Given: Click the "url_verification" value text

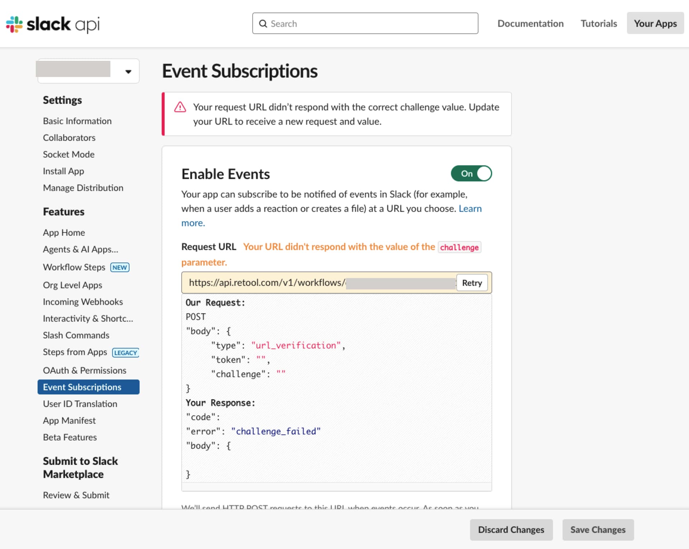Looking at the screenshot, I should click(296, 345).
